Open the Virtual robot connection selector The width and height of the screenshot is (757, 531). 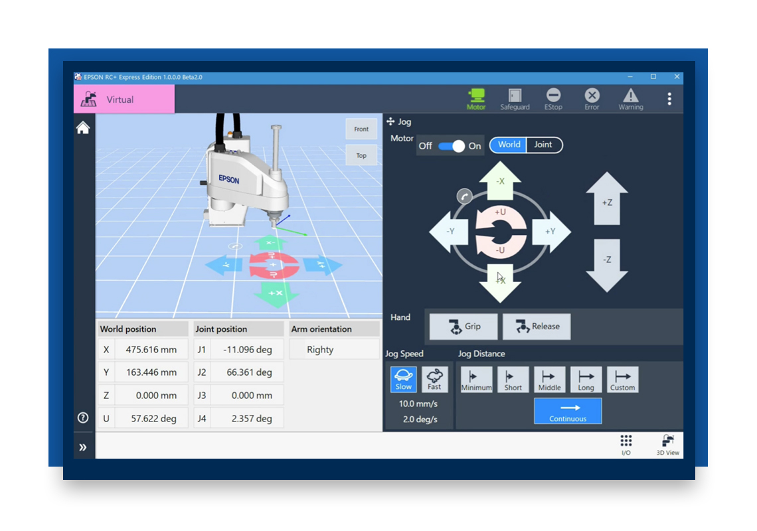click(124, 100)
